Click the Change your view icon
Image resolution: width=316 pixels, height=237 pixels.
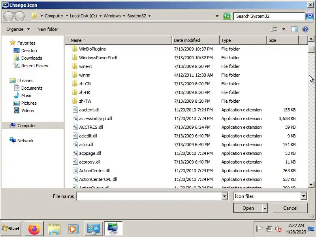(x=274, y=29)
